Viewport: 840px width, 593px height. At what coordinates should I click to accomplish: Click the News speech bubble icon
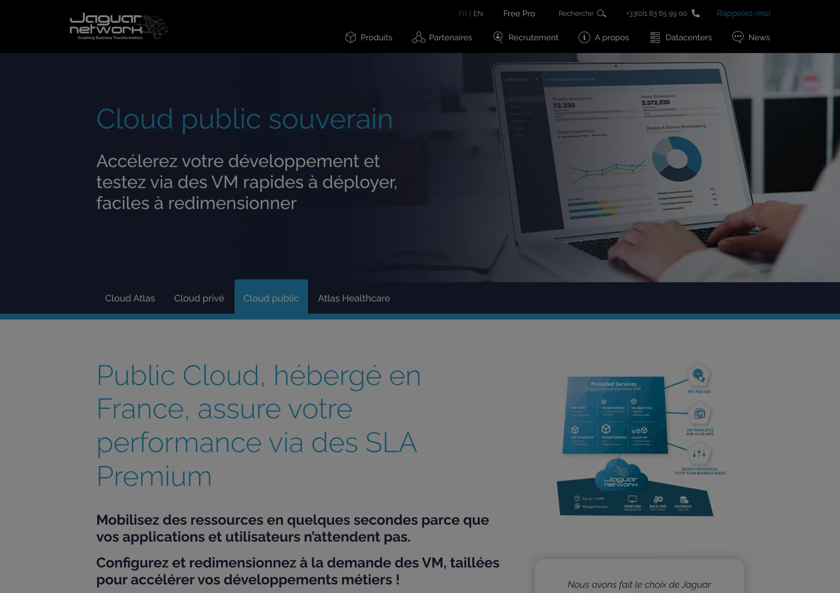point(738,37)
